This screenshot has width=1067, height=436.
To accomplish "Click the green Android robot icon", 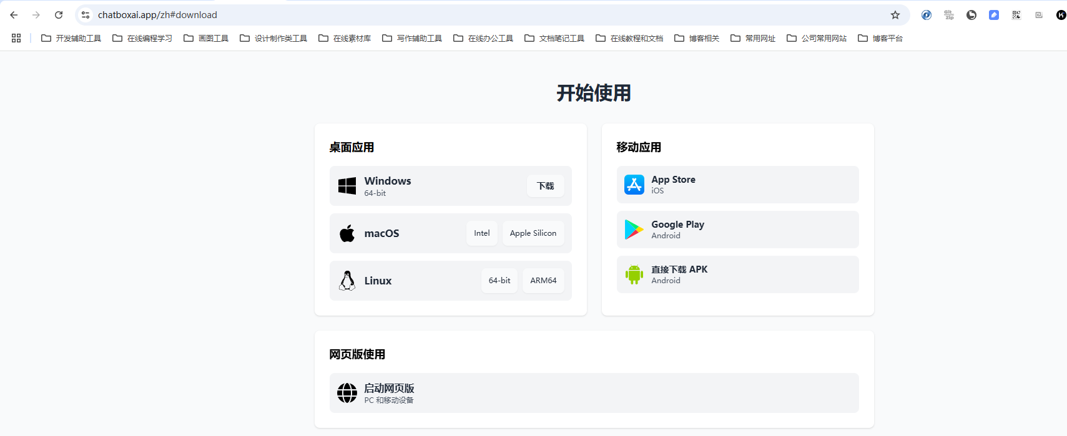I will 634,274.
